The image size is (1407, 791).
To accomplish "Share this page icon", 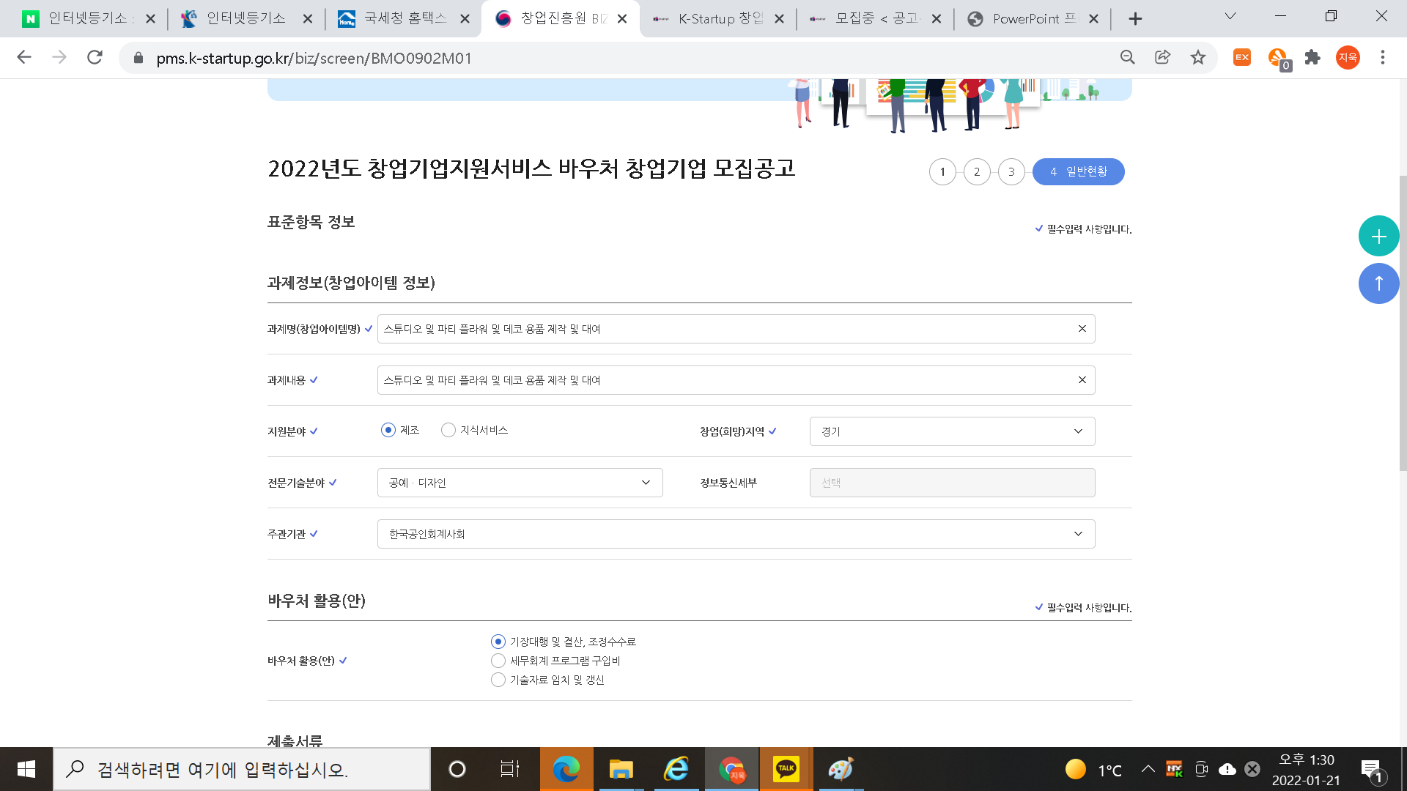I will [x=1163, y=57].
